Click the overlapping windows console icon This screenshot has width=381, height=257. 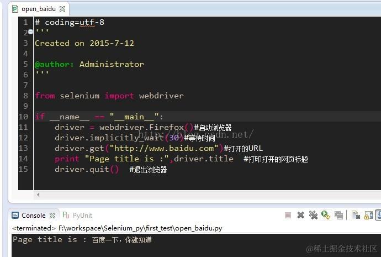point(338,215)
